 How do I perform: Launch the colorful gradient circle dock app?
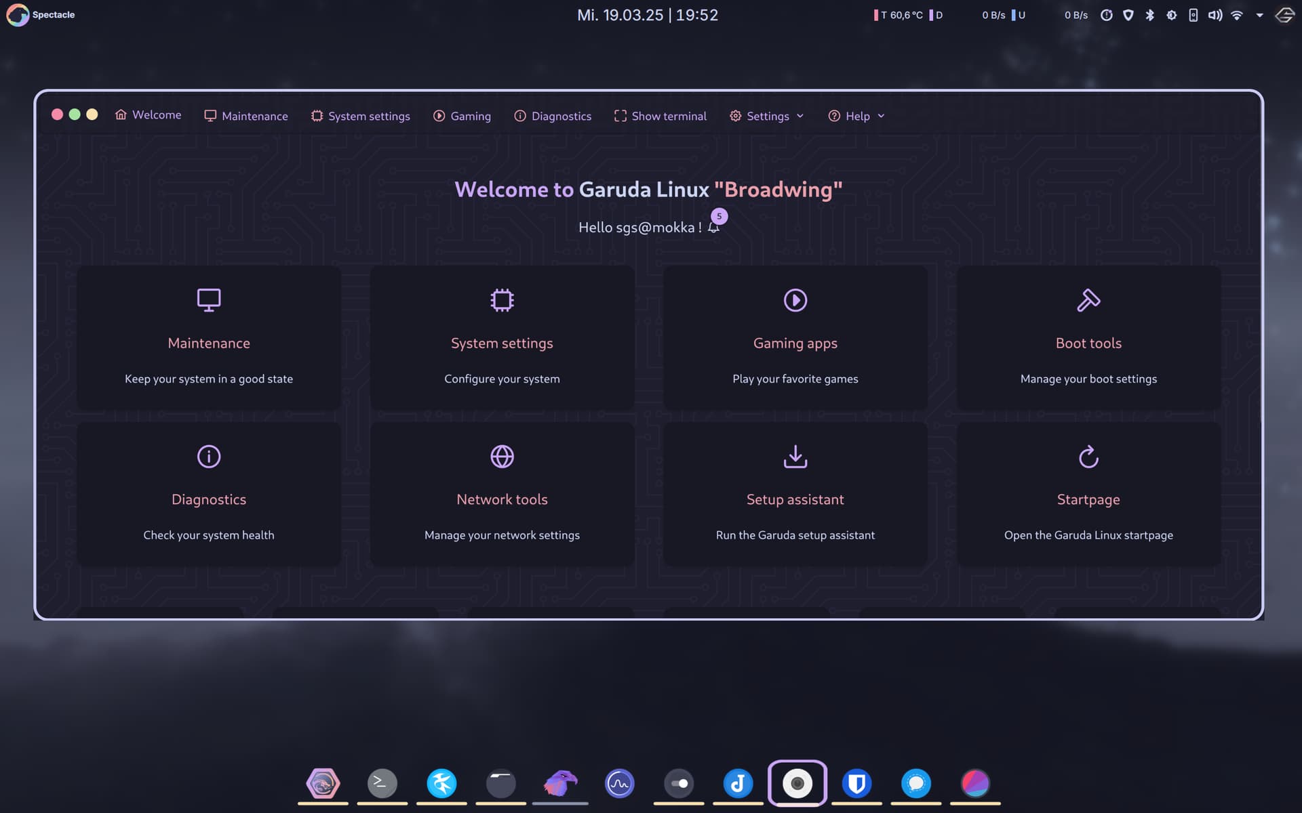975,783
